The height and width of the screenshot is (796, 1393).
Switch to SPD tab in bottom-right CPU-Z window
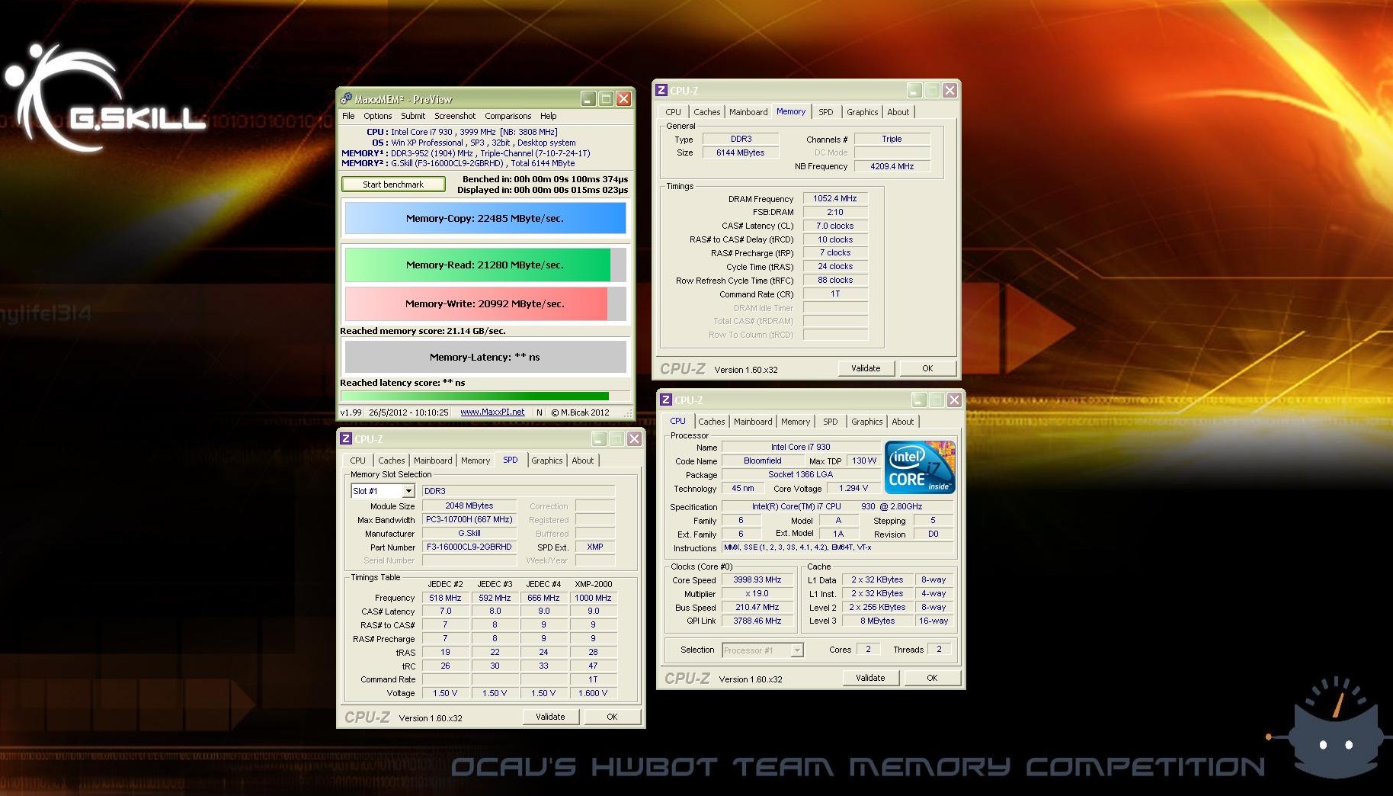coord(830,422)
